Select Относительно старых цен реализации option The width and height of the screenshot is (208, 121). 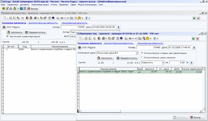[x=142, y=53]
